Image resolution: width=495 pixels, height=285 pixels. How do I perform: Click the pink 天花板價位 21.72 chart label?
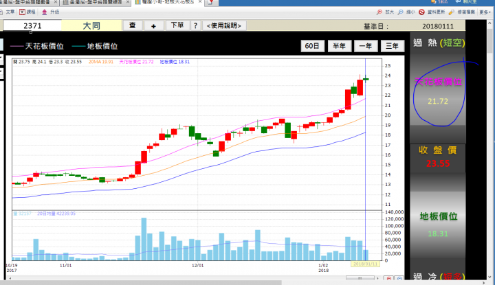(x=136, y=62)
